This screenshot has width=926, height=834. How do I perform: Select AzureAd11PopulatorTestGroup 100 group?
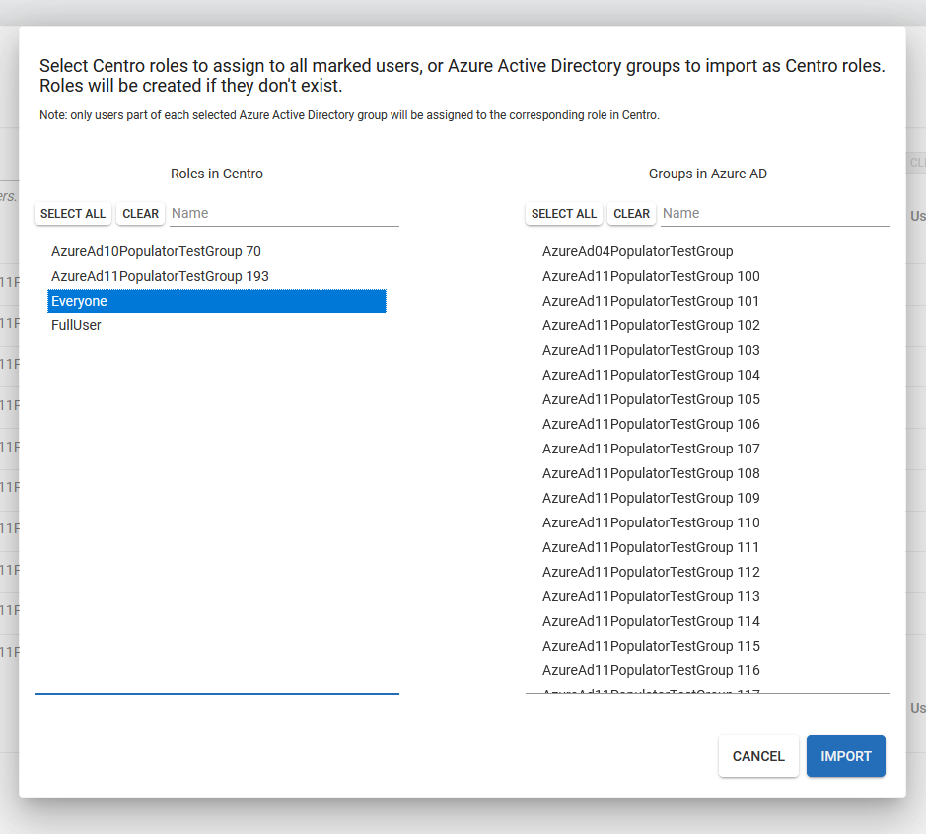[651, 276]
